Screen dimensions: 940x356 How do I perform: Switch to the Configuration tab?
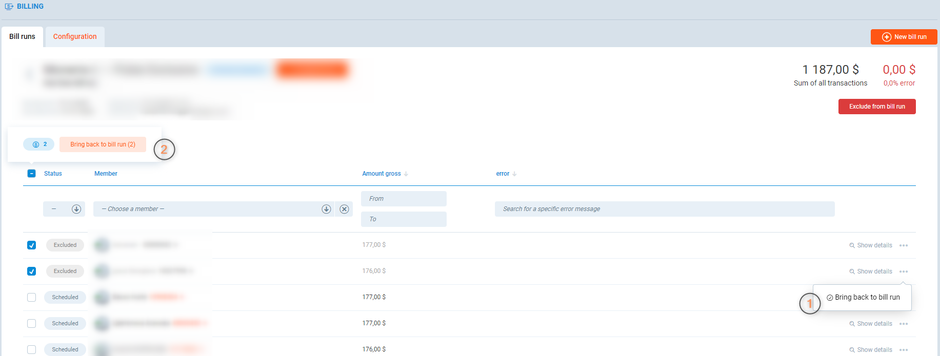pos(75,37)
